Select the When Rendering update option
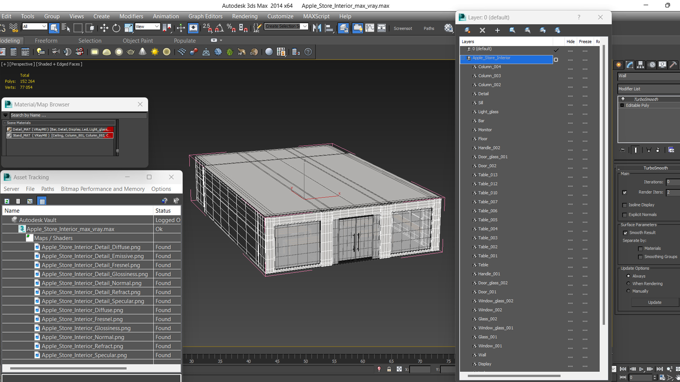The image size is (680, 382). click(x=628, y=283)
